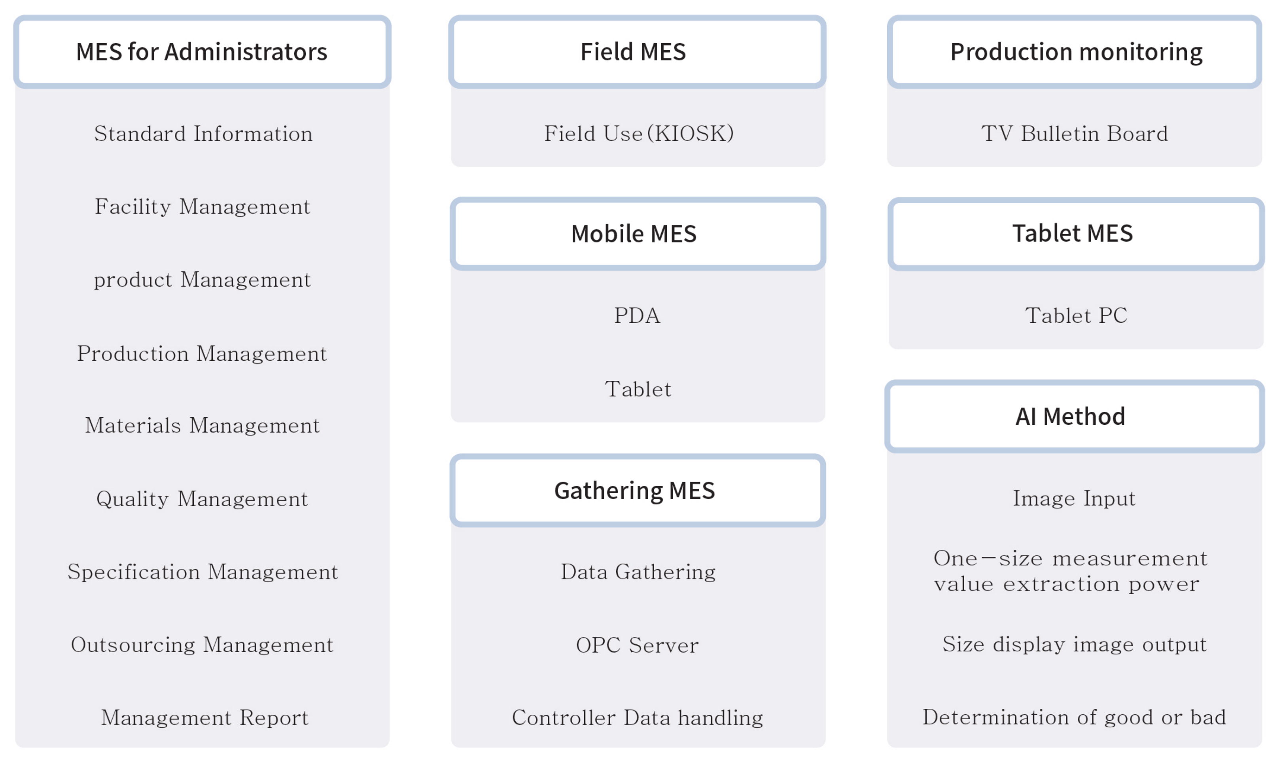Open the OPC Server item
Image resolution: width=1283 pixels, height=761 pixels.
click(x=638, y=645)
